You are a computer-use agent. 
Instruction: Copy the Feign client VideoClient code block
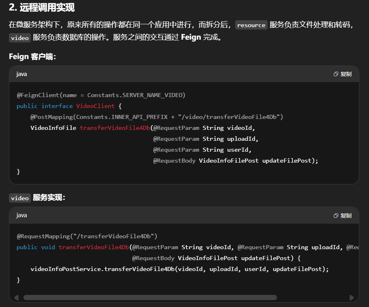[342, 74]
